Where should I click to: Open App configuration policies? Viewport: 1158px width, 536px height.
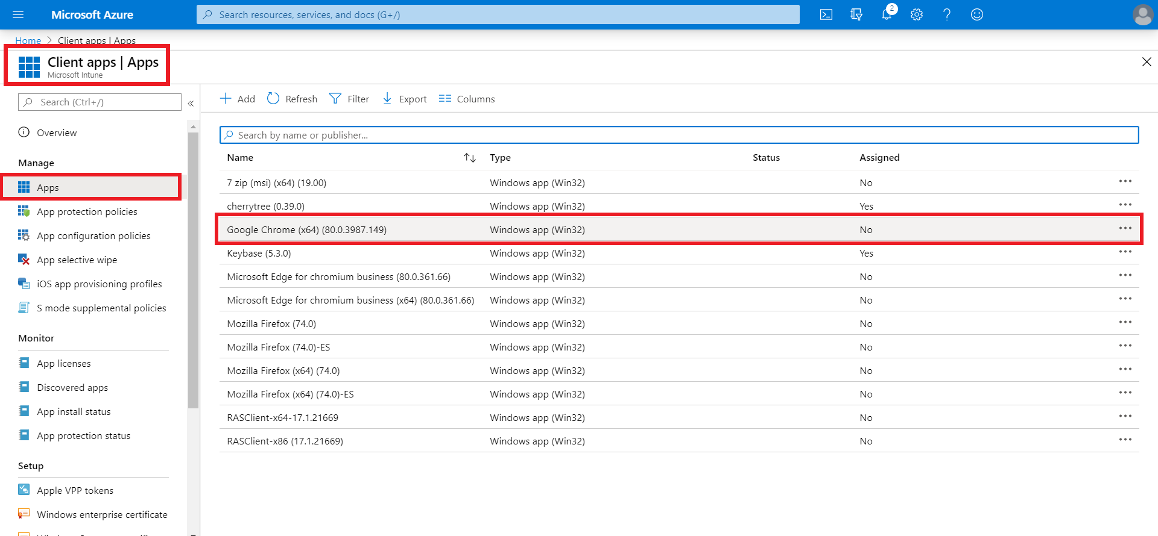pos(93,235)
